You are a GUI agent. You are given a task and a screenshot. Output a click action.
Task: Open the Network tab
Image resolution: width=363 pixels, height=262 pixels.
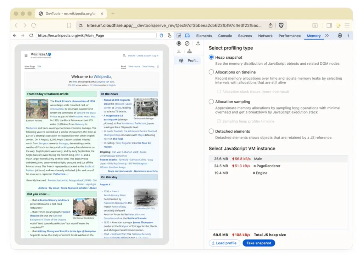tap(265, 36)
